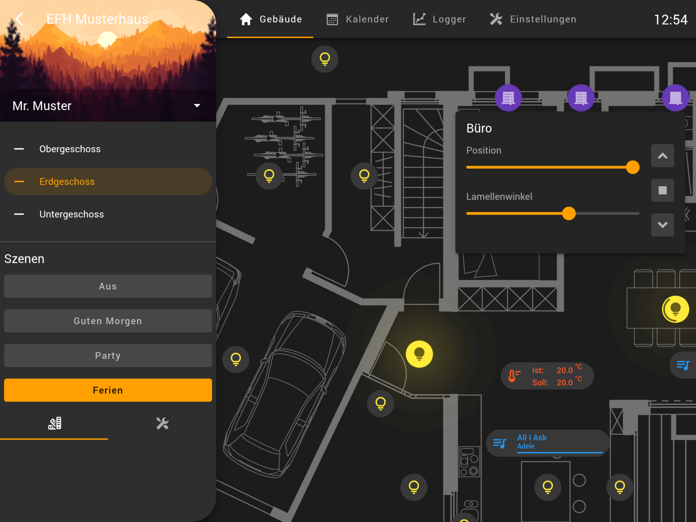696x522 pixels.
Task: Turn off the glowing light near the car
Action: [x=419, y=354]
